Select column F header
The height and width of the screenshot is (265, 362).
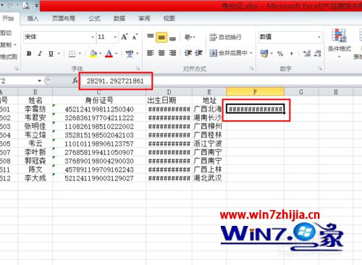pos(255,92)
